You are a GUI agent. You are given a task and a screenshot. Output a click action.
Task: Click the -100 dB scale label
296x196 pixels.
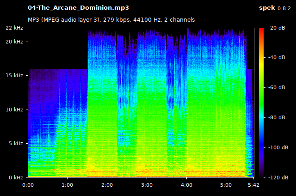[277, 147]
